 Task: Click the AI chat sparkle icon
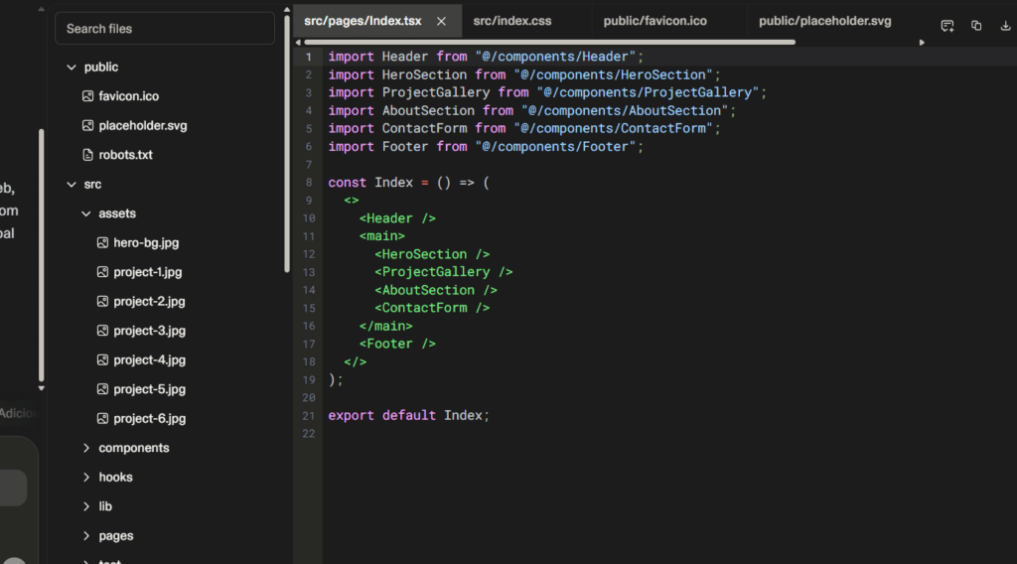(947, 26)
